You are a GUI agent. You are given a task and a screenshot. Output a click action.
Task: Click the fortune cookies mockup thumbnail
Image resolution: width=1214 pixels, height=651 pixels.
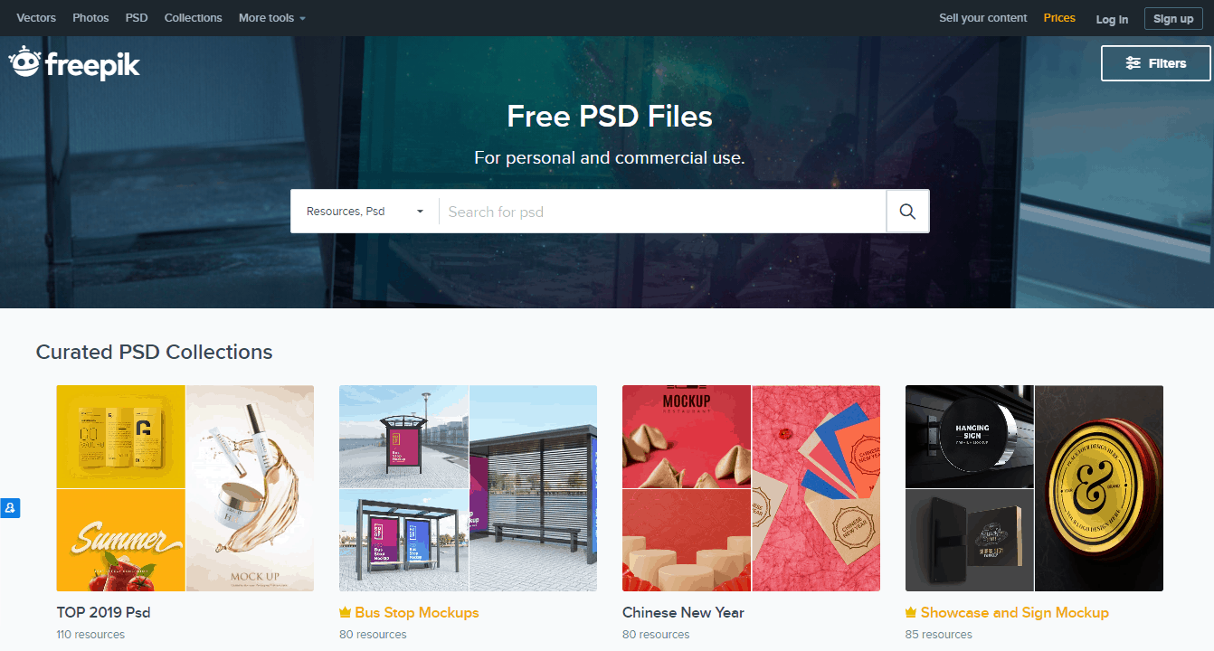click(687, 437)
